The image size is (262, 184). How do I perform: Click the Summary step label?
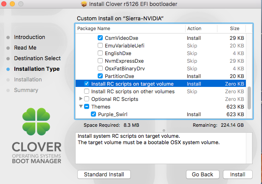(x=26, y=90)
